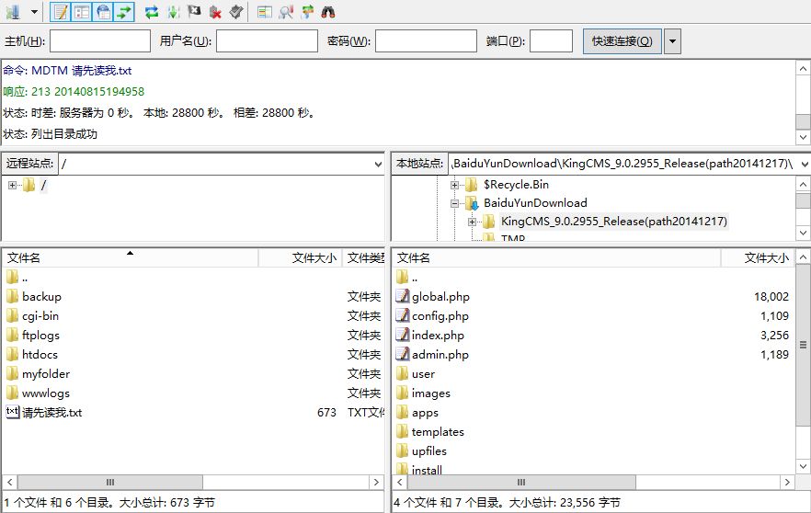Sort local list by 文件大小 column
The width and height of the screenshot is (811, 513).
tap(758, 257)
